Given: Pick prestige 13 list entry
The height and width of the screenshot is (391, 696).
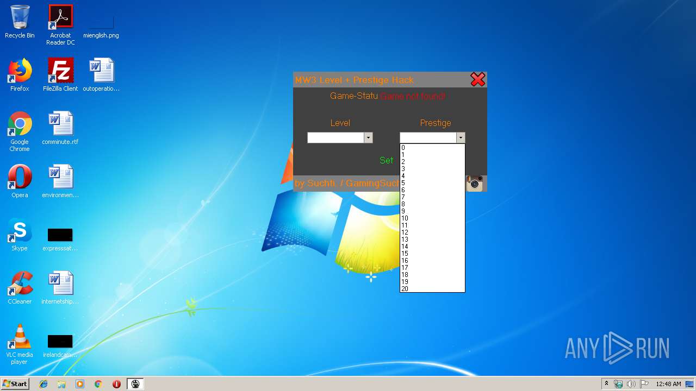Looking at the screenshot, I should (432, 239).
